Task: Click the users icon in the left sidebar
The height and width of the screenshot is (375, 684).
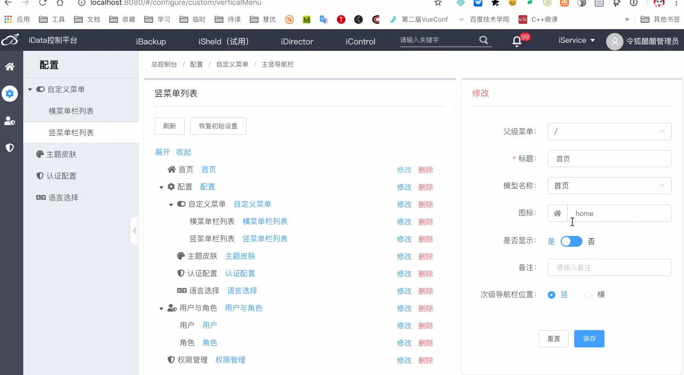Action: pyautogui.click(x=10, y=121)
